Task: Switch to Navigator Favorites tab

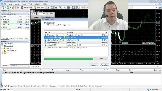Action: point(14,66)
